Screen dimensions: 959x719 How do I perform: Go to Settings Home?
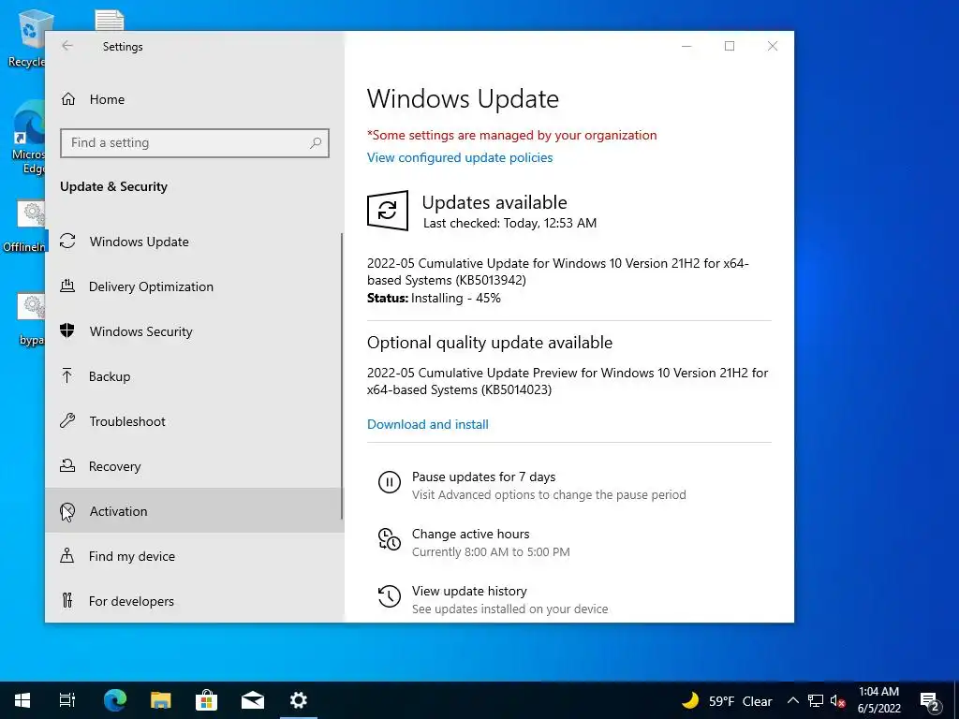pos(194,99)
